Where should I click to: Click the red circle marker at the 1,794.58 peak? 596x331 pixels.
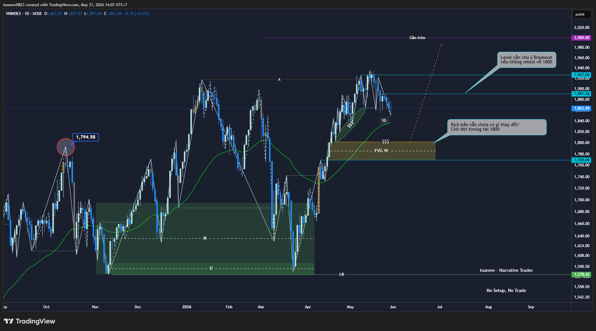pyautogui.click(x=66, y=147)
